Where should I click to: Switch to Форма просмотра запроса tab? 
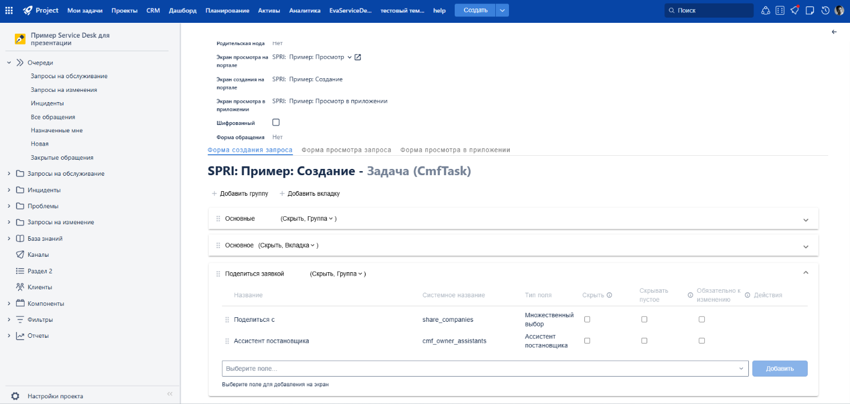346,150
